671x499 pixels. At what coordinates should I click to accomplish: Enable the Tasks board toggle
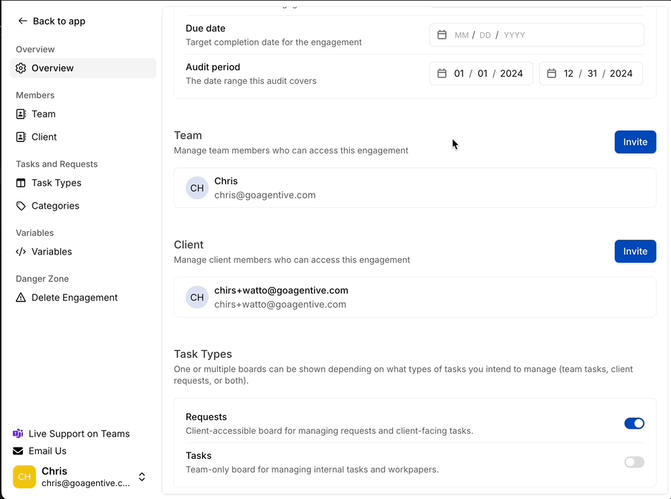click(634, 462)
